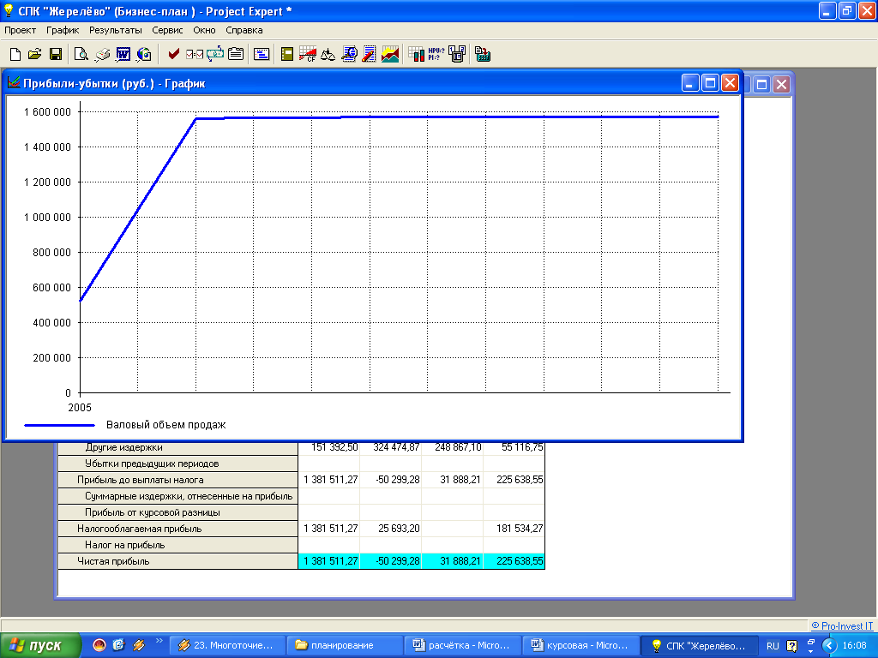
Task: Click the table with bar chart icon
Action: 416,54
